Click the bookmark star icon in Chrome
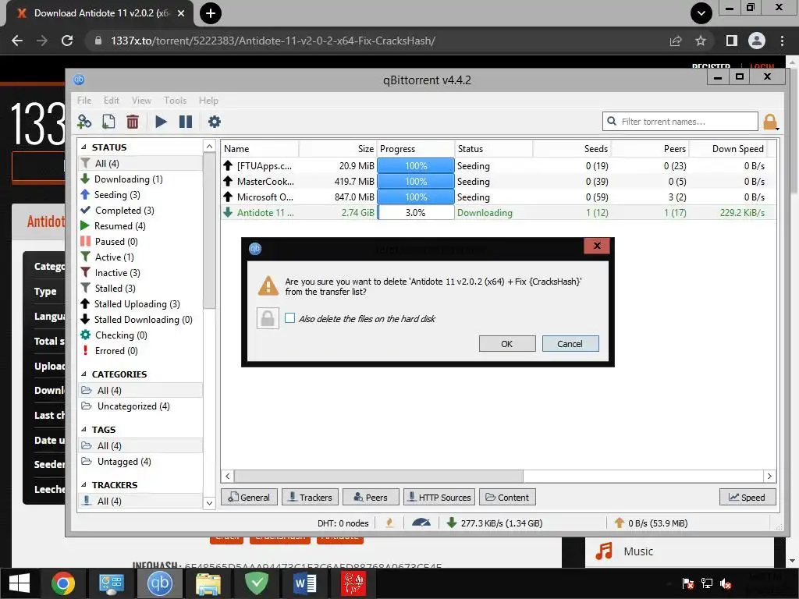Screen dimensions: 799x599 point(701,41)
